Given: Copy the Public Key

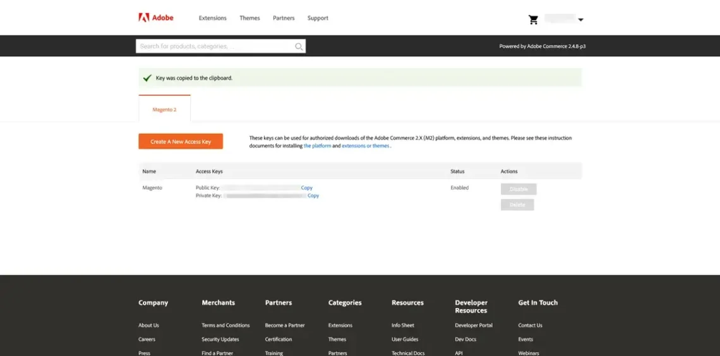Looking at the screenshot, I should pos(307,187).
